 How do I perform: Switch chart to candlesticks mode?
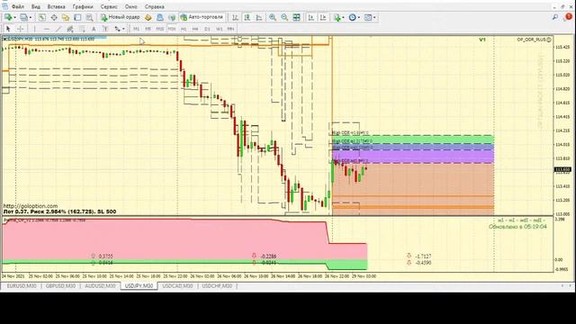(x=247, y=17)
